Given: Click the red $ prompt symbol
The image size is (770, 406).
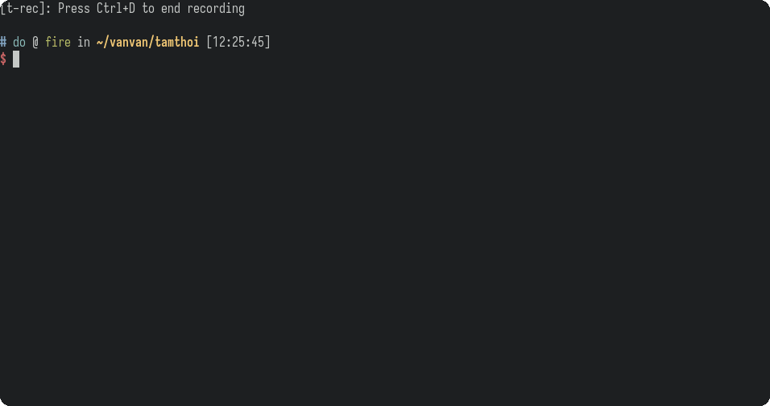Looking at the screenshot, I should coord(3,59).
